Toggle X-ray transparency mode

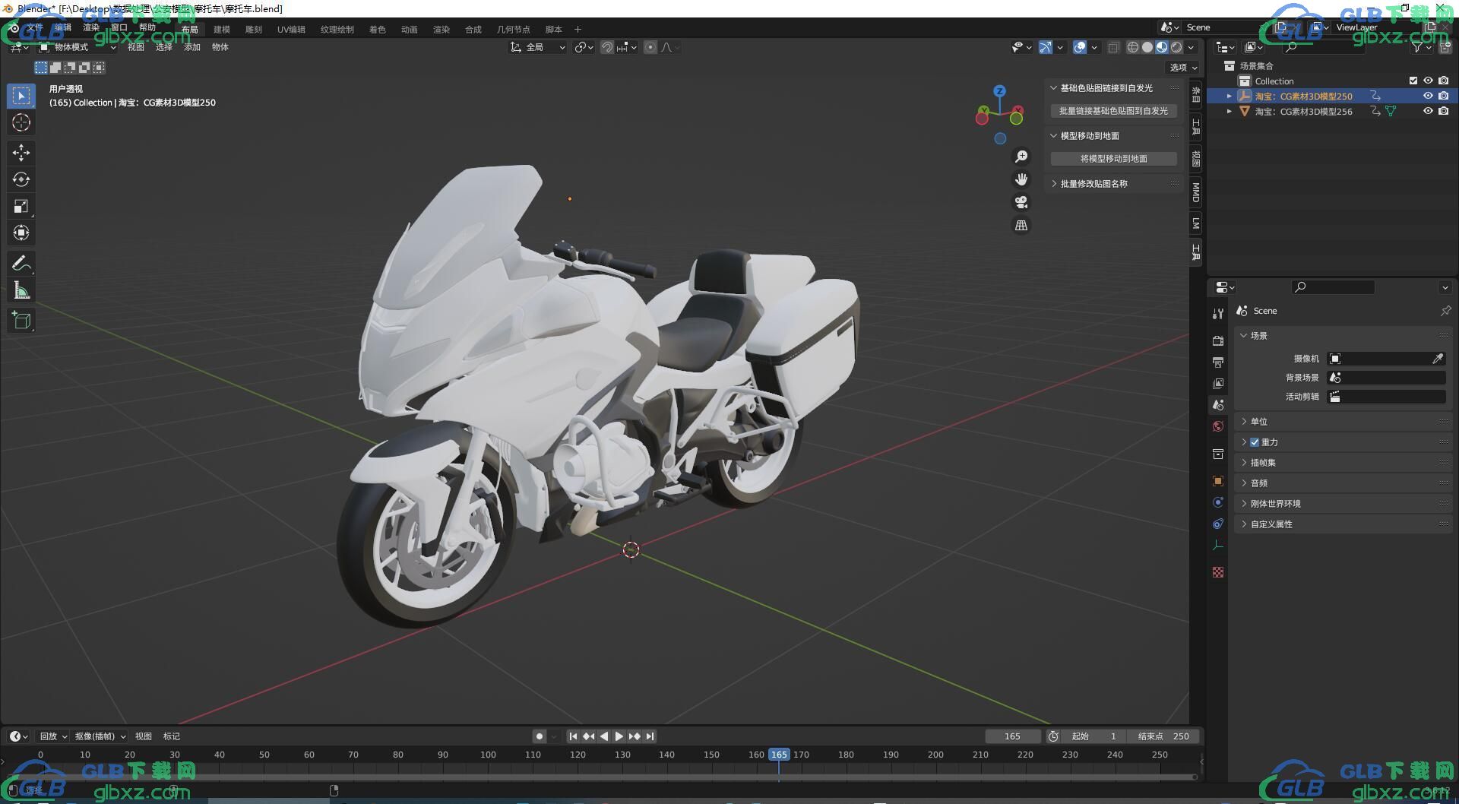click(x=1113, y=47)
